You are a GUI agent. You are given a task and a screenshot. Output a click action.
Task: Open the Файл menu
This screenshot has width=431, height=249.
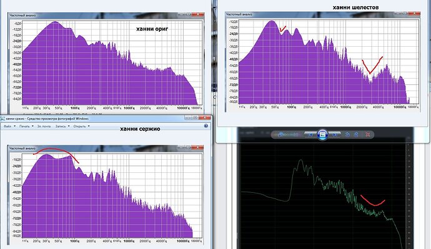click(x=7, y=126)
